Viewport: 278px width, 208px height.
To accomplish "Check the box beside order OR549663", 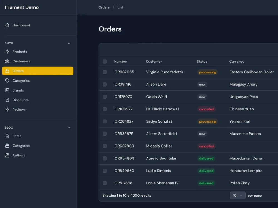I will tap(105, 171).
